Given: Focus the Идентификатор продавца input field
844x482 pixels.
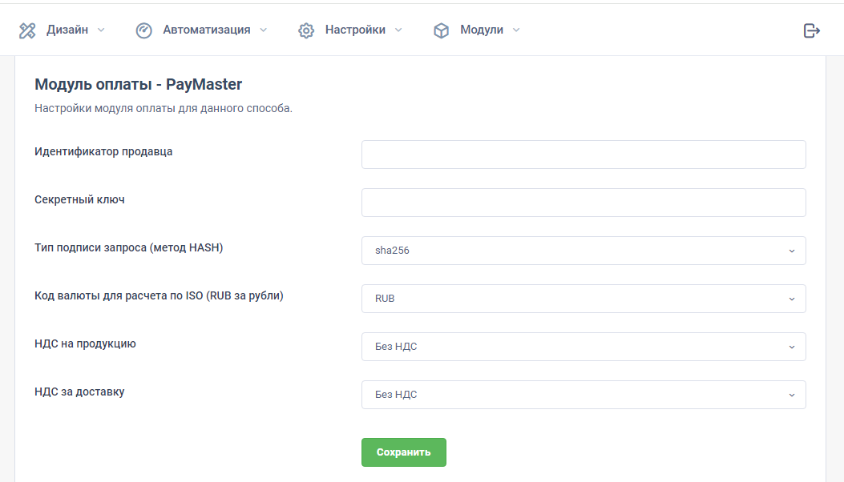Looking at the screenshot, I should point(583,155).
